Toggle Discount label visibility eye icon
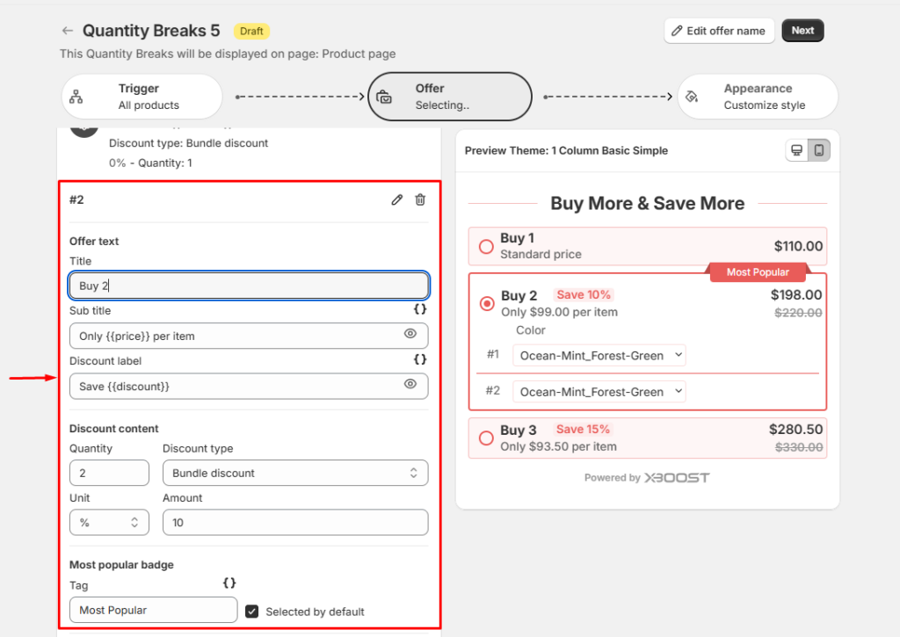Screen dimensions: 900x637 click(410, 384)
